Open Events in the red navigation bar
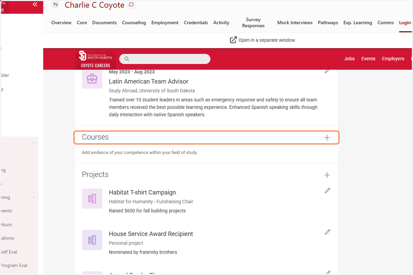This screenshot has height=275, width=413. point(368,59)
